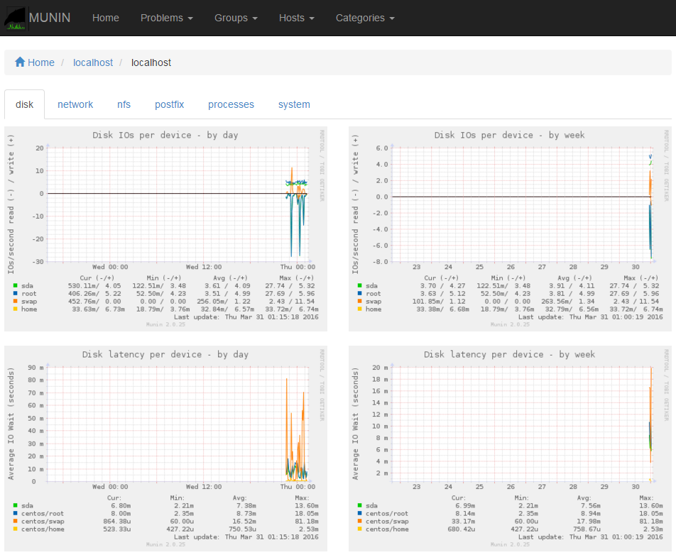Click Last update line under Disk latency by week

click(591, 537)
